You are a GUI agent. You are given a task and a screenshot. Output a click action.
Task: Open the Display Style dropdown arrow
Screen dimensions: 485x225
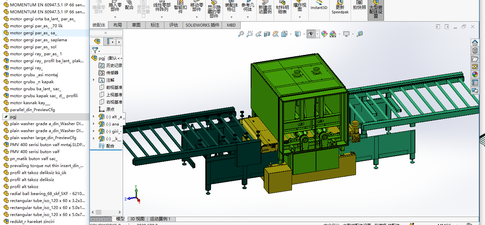point(304,34)
